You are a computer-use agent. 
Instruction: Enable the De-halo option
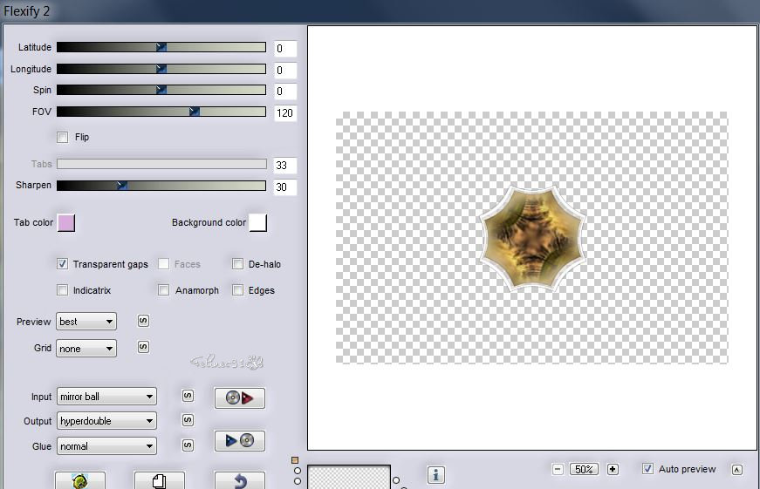click(x=237, y=264)
